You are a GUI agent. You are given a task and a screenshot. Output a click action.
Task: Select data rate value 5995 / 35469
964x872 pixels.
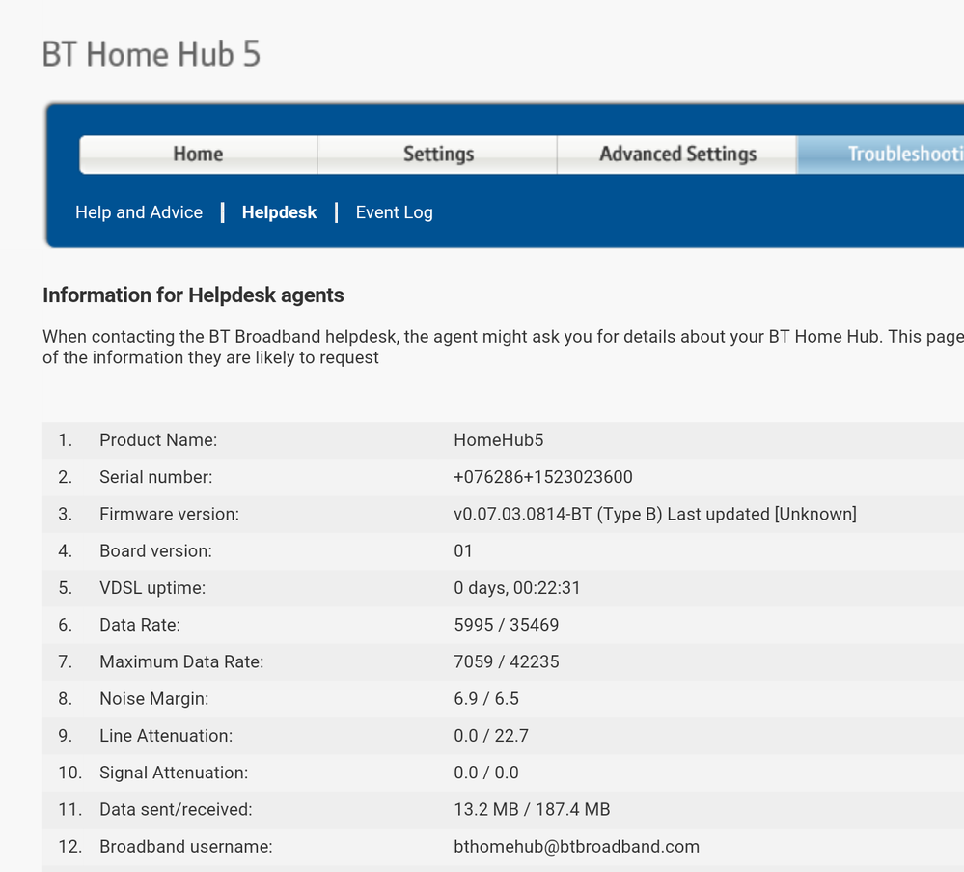(x=506, y=625)
